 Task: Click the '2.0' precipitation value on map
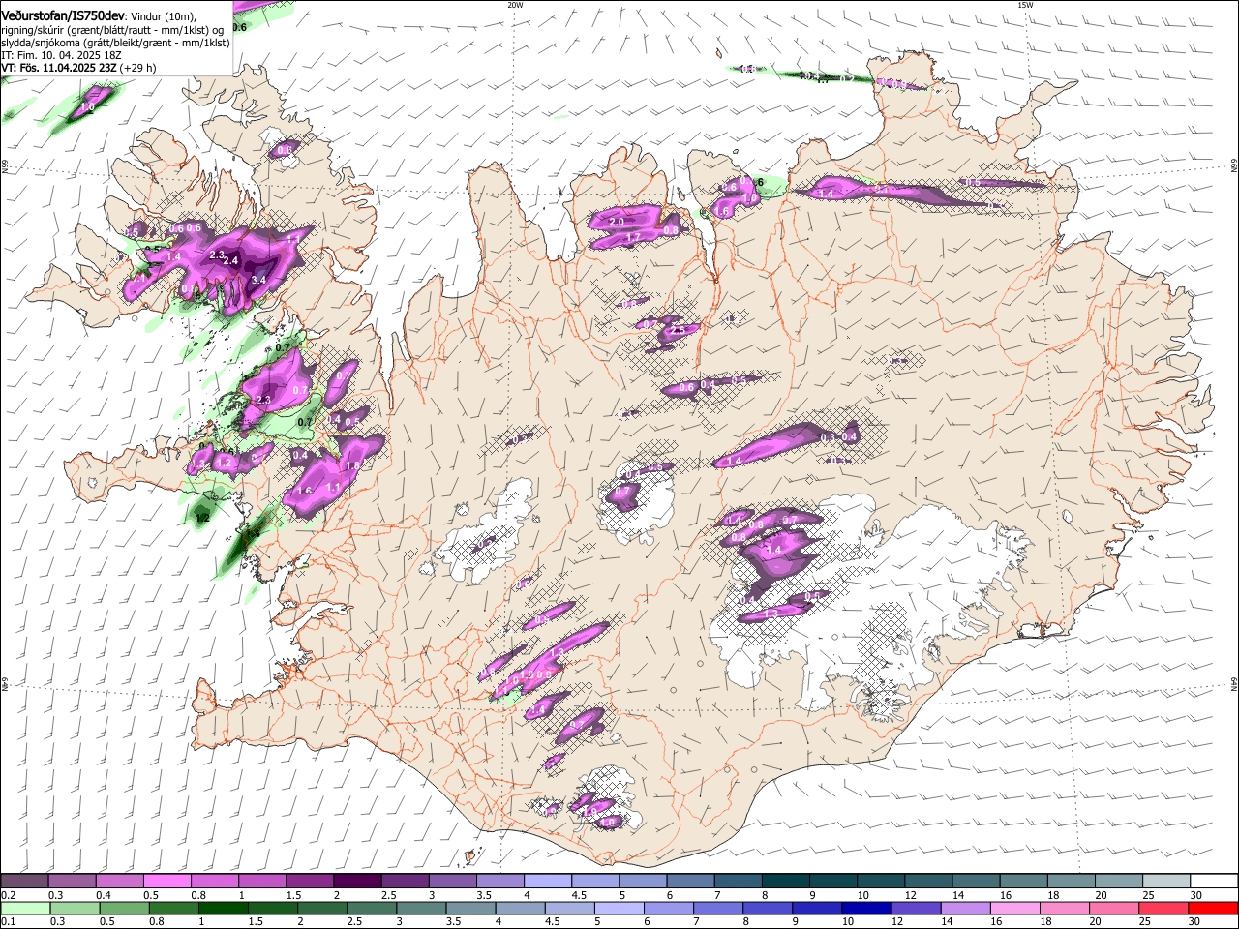tap(617, 222)
